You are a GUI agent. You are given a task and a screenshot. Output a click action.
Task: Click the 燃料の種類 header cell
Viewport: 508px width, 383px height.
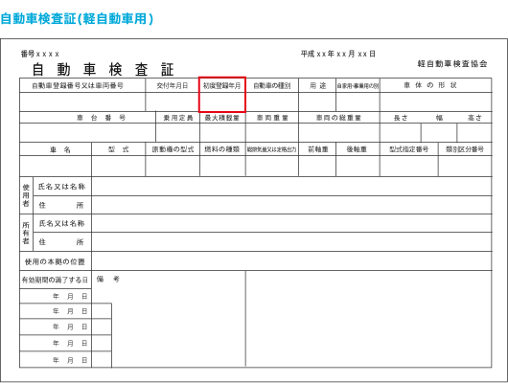click(x=222, y=149)
